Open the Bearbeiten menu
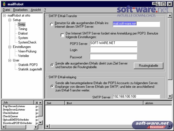Image resolution: width=174 pixels, height=131 pixels. coord(20,10)
